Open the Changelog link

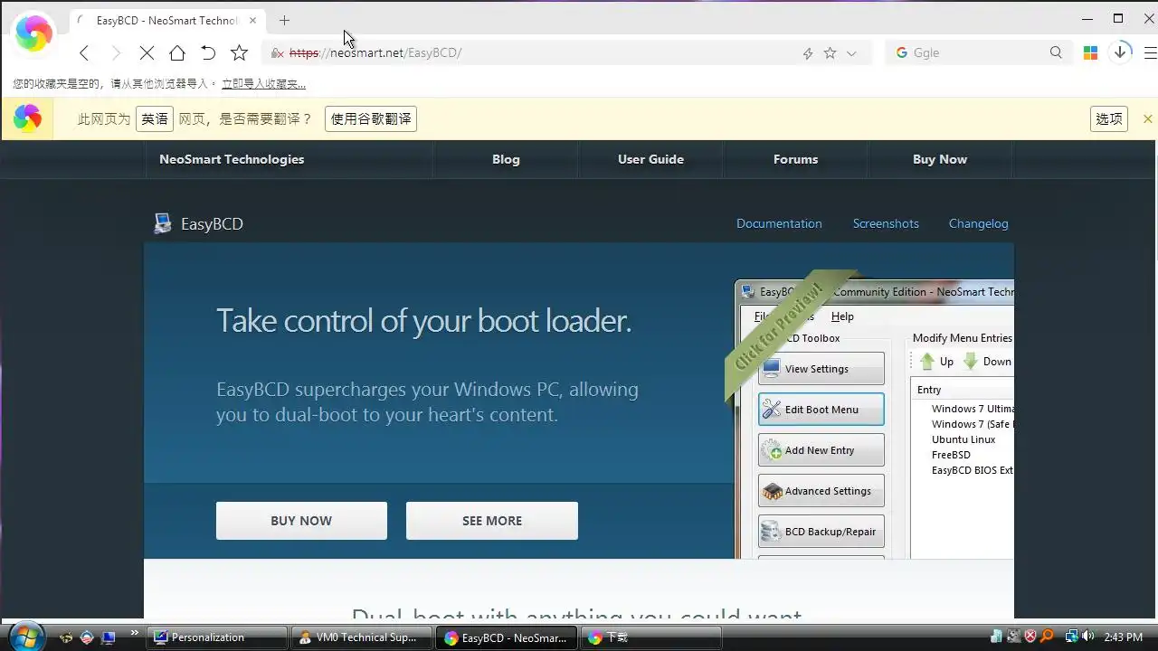point(978,223)
